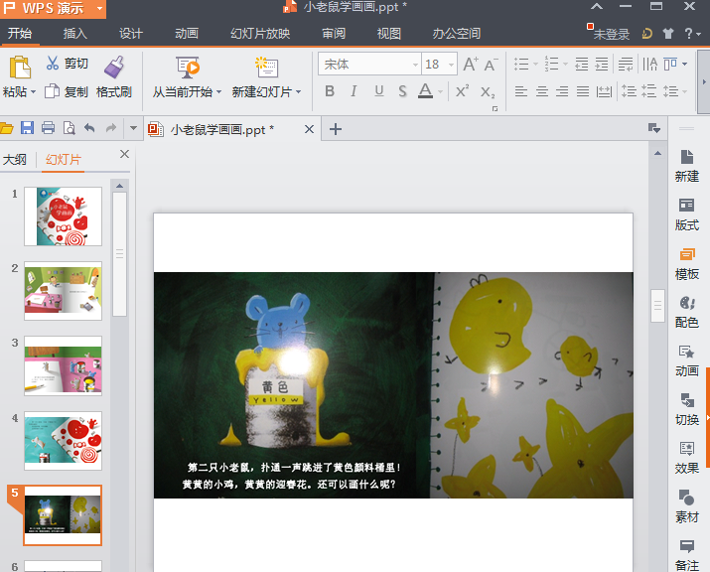Screen dimensions: 710x572
Task: Switch to the Outline (大纲) pane tab
Action: pos(15,160)
